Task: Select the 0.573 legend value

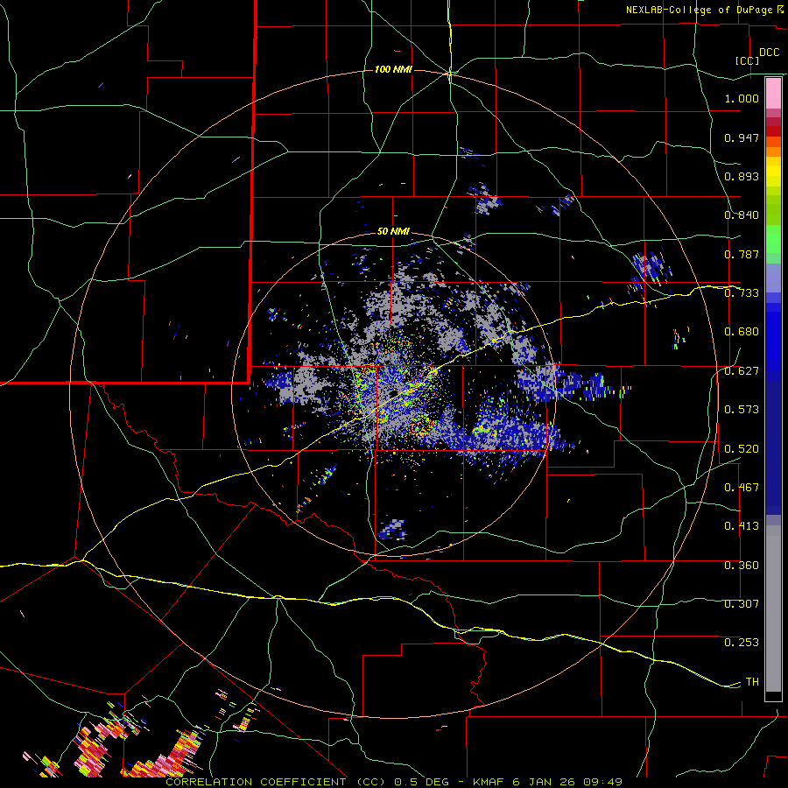Action: pyautogui.click(x=742, y=409)
